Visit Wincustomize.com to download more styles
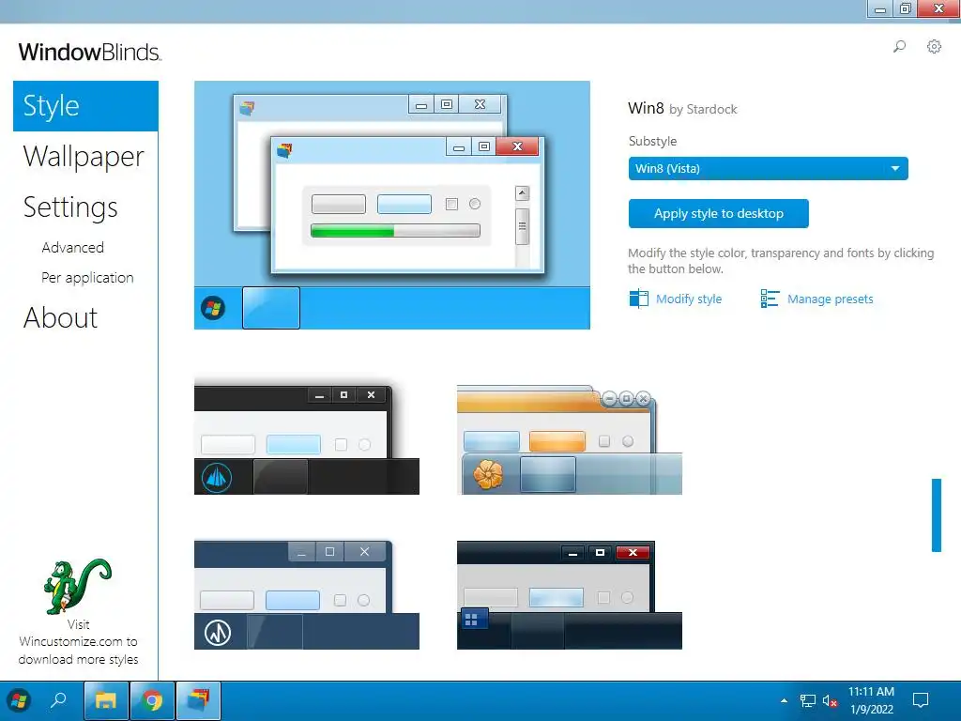Viewport: 961px width, 721px height. [x=79, y=642]
